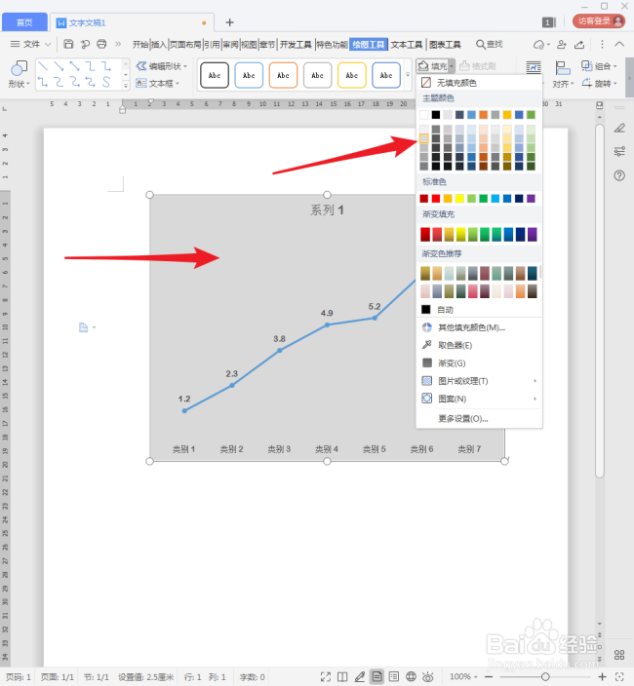The height and width of the screenshot is (686, 634).
Task: Click the reading layout icon in status bar
Action: coord(342,677)
